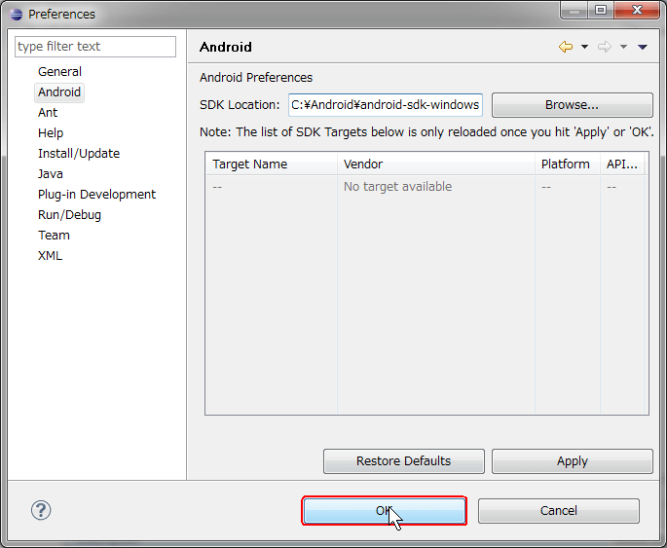Select the 'No target available' table row

(x=426, y=187)
